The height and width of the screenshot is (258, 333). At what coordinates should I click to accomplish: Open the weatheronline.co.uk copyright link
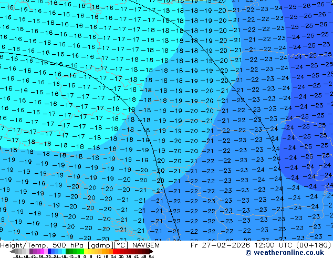point(285,253)
